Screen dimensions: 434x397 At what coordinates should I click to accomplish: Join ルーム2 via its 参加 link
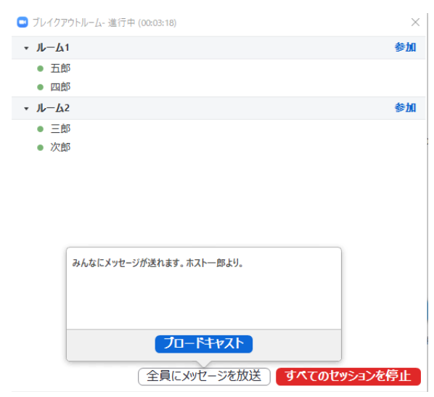(x=405, y=107)
